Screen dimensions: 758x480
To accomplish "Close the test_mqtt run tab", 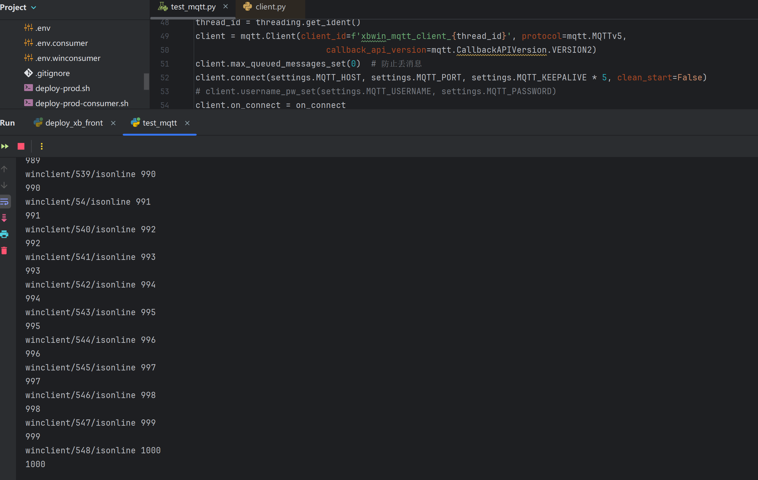I will (187, 123).
